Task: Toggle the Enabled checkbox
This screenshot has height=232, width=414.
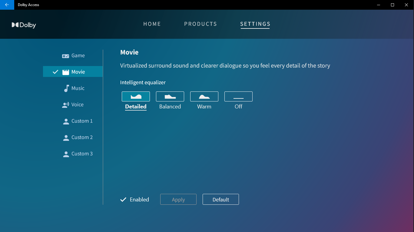Action: pos(123,200)
